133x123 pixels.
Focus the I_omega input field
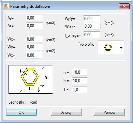click(92, 35)
